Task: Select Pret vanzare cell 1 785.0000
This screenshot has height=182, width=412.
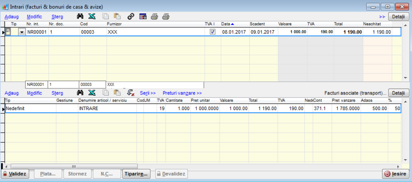Action: [346, 108]
